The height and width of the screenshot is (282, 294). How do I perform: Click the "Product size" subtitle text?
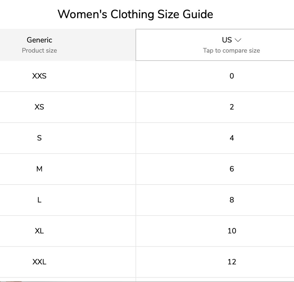coord(39,51)
